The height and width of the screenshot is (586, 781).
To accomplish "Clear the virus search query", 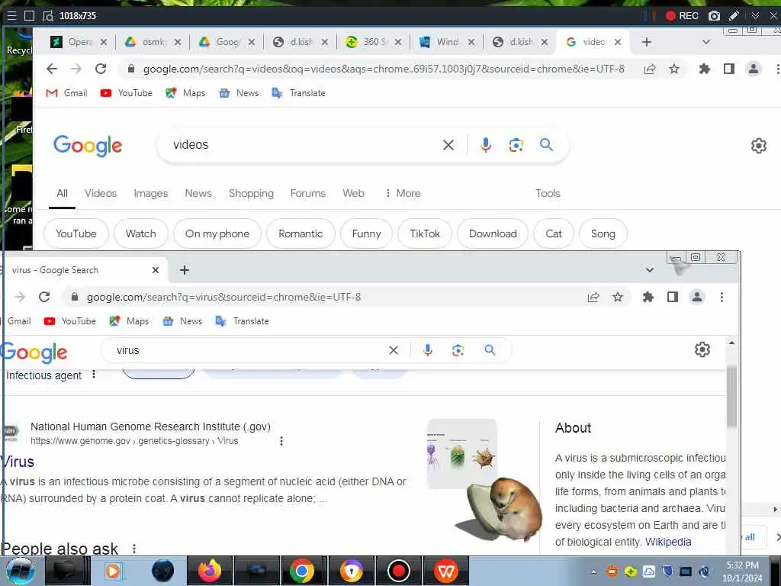I will click(x=394, y=350).
